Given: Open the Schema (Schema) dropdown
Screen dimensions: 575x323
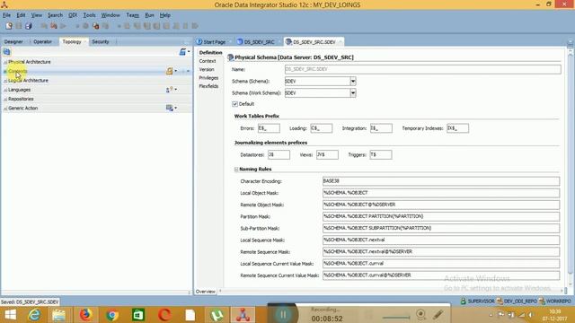Looking at the screenshot, I should tap(353, 82).
